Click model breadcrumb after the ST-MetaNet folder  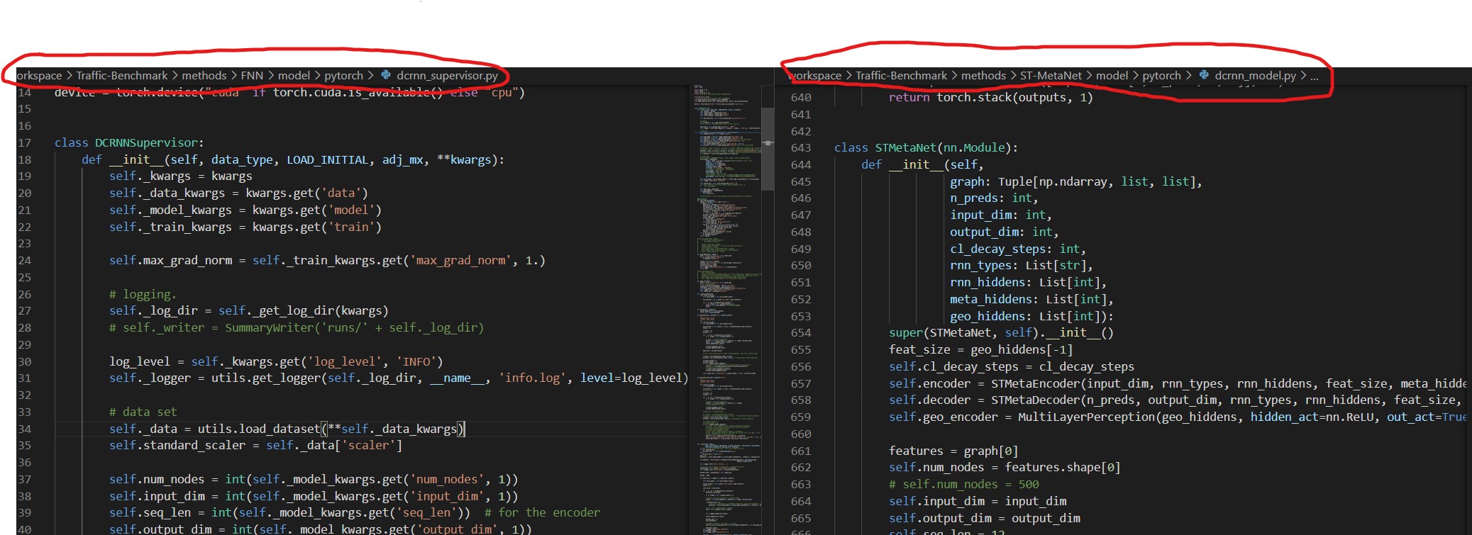[1112, 75]
